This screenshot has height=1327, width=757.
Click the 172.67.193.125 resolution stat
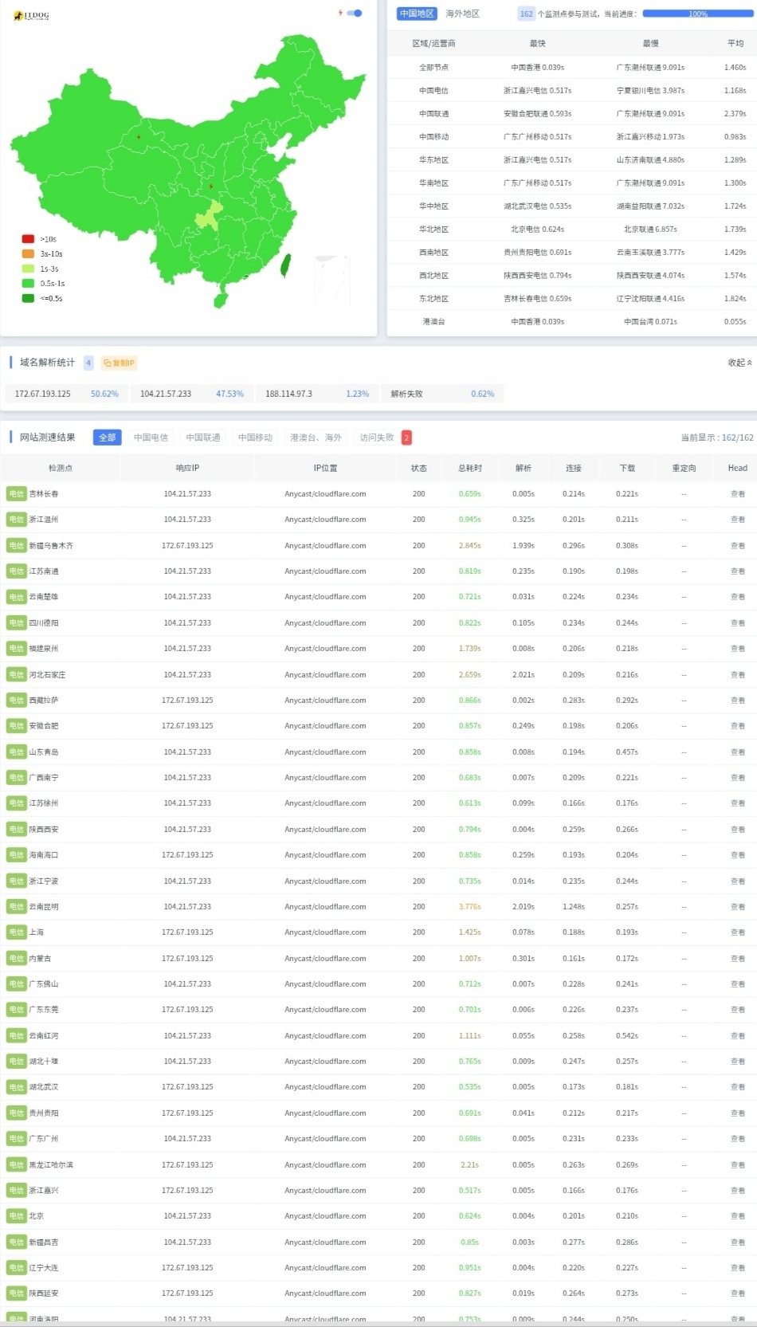pos(43,394)
